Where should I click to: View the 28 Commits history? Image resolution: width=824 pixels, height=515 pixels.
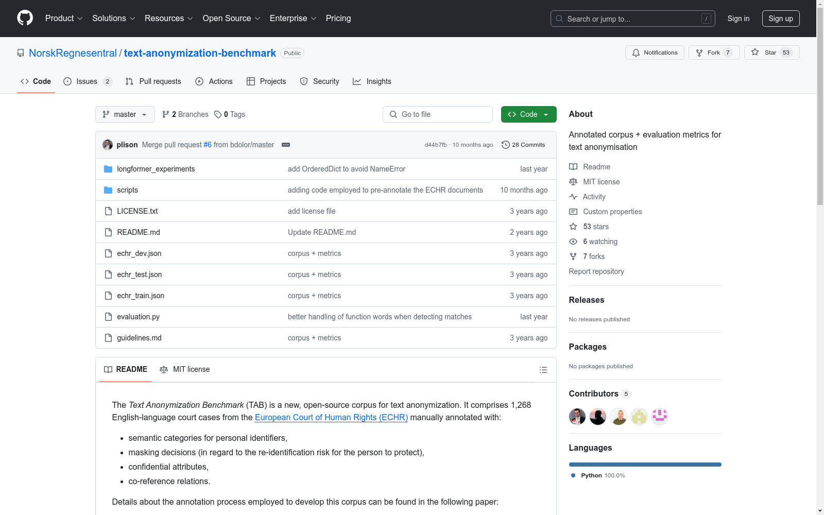523,145
